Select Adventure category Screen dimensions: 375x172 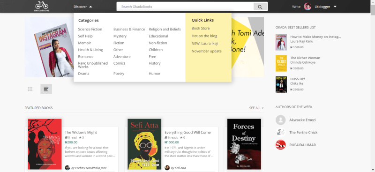coord(122,57)
